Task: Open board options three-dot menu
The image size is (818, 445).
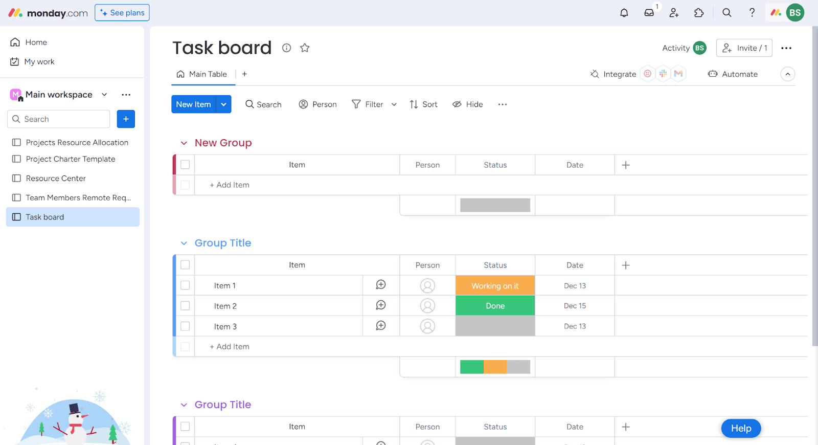Action: point(786,48)
